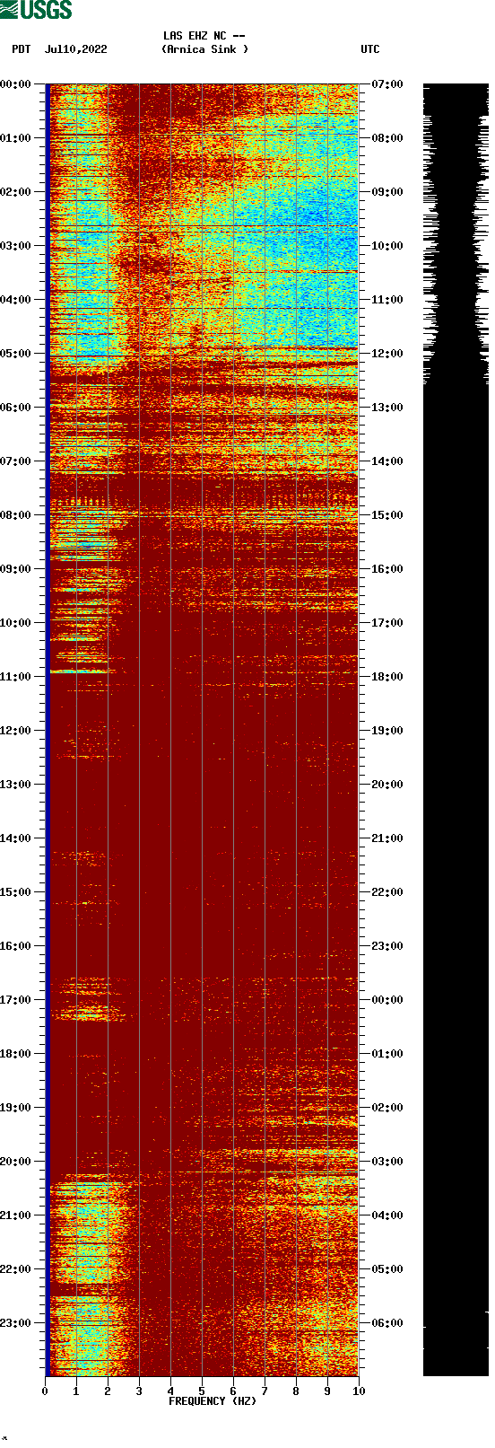The image size is (495, 1448).
Task: Click the 12:00 PDT time label
Action: tap(16, 731)
